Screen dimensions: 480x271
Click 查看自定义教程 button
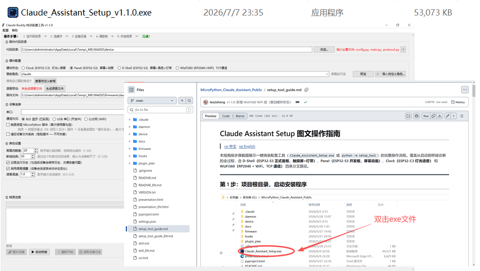(45, 81)
